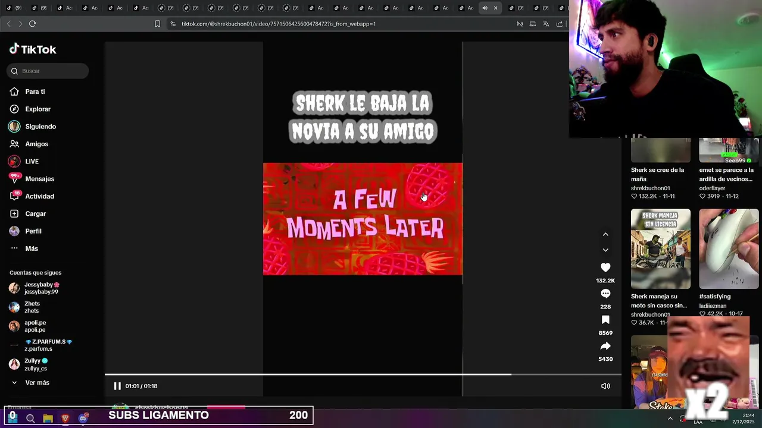Open oderflayer author link

tap(712, 188)
